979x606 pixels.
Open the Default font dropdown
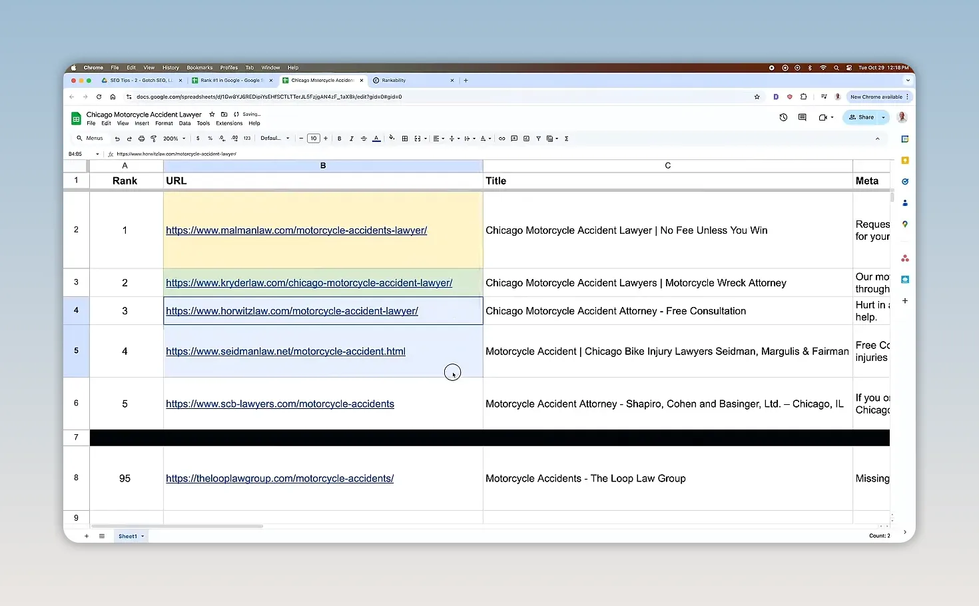point(275,139)
